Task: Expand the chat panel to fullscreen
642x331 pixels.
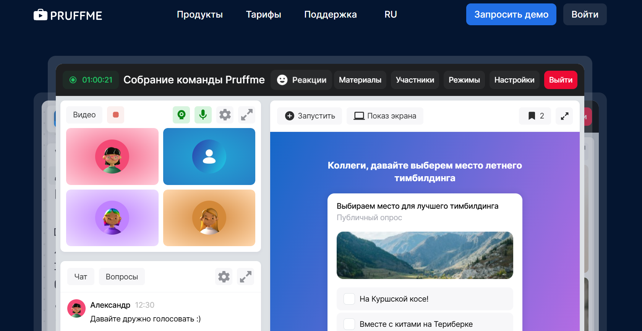Action: tap(246, 277)
